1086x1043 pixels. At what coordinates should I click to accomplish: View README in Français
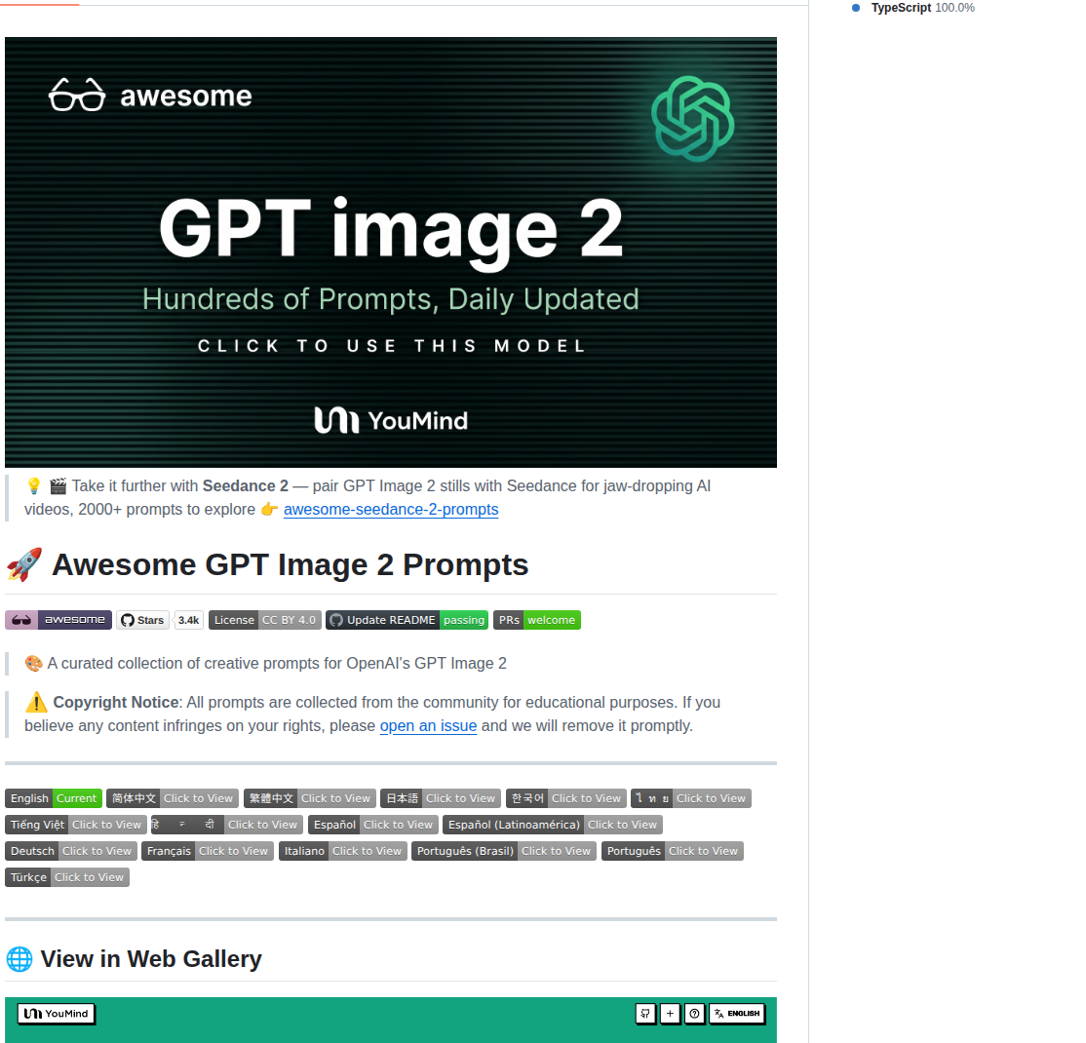[207, 851]
